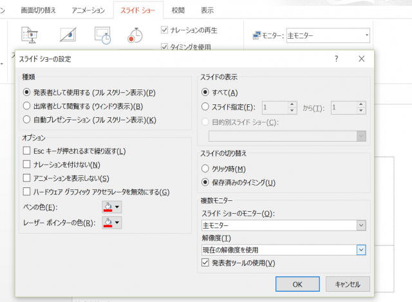This screenshot has width=412, height=302.
Task: Select 自動プレゼンテーション radio button
Action: click(27, 120)
